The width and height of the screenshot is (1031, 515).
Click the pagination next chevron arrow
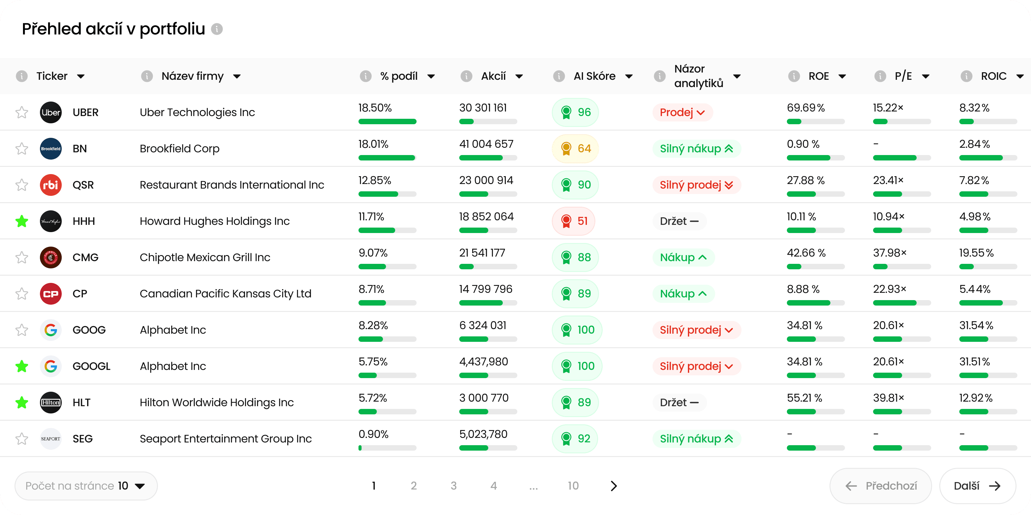pos(614,486)
